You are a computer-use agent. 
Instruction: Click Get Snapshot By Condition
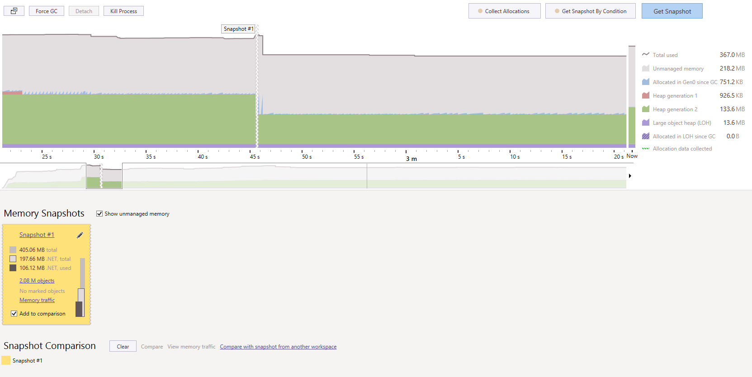coord(590,11)
